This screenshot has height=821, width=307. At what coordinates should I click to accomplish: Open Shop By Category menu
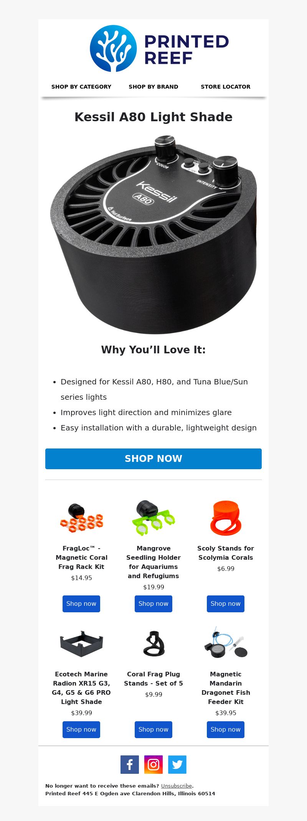click(81, 87)
